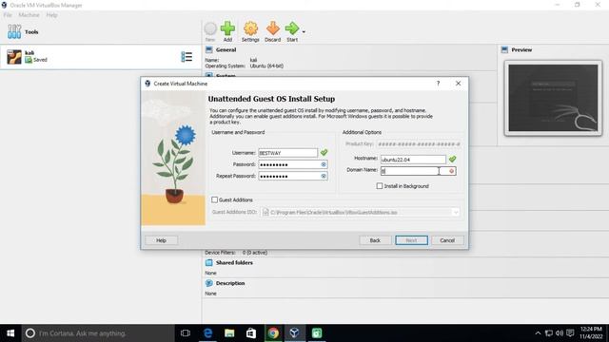Screen dimensions: 609x342
Task: Click into the Password field
Action: [293, 164]
